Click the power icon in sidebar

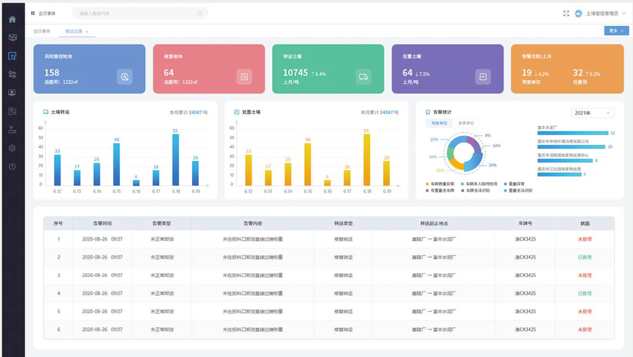coord(12,166)
